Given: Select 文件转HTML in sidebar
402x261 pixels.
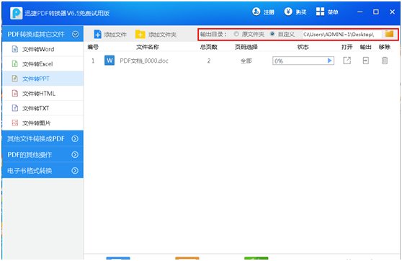Looking at the screenshot, I should tap(43, 94).
